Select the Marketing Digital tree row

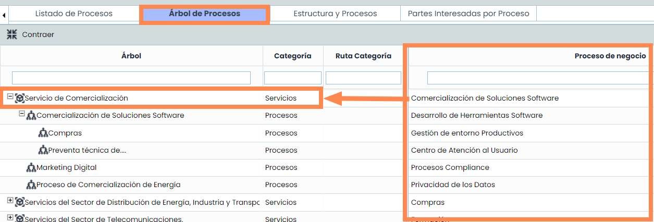pyautogui.click(x=67, y=167)
